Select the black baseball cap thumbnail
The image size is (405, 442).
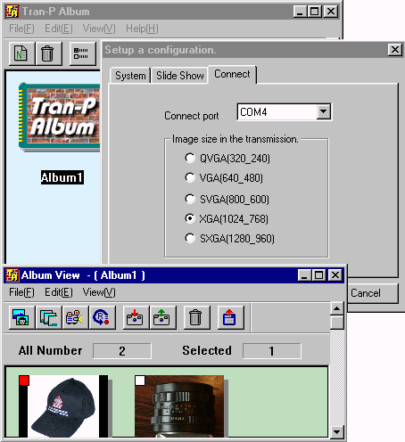tap(63, 406)
